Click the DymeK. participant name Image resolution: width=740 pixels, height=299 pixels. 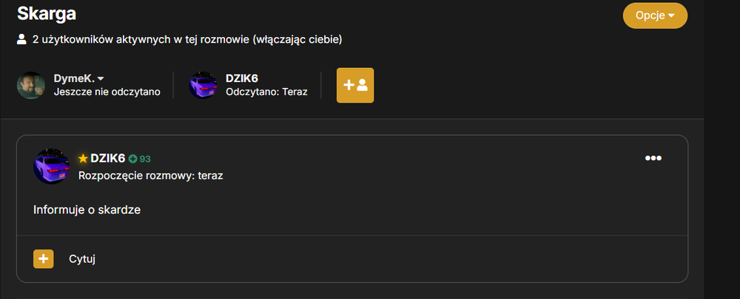[74, 79]
